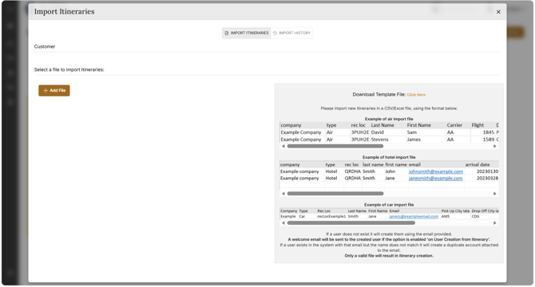Click the 'QRDHA' cell in John's row
The image size is (535, 287).
point(352,171)
